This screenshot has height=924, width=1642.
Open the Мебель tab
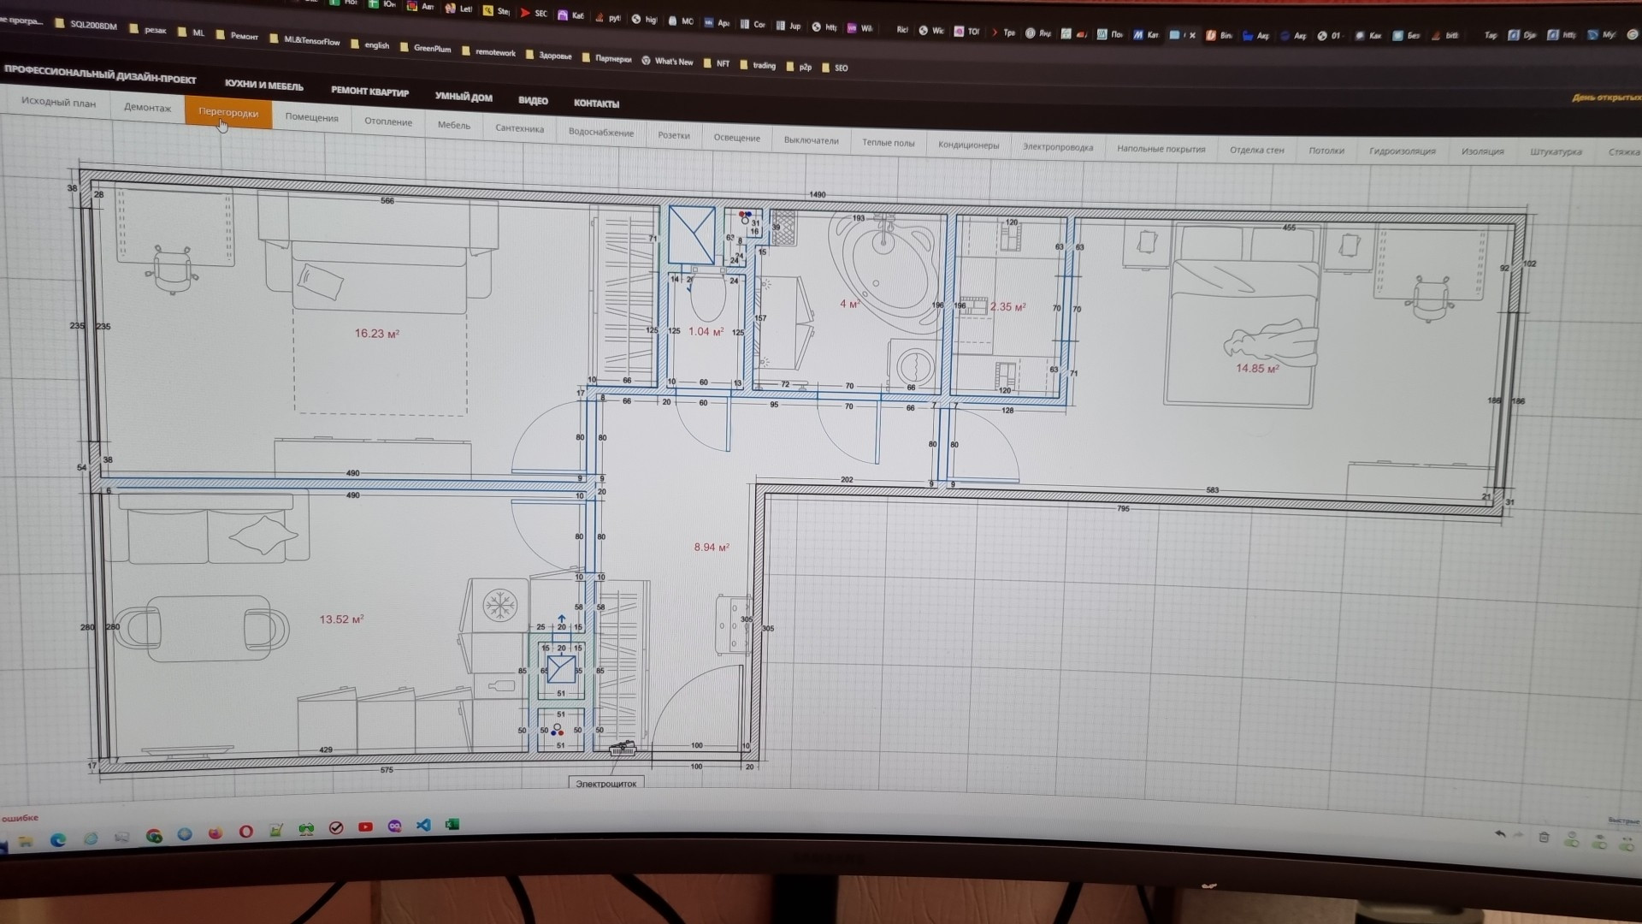point(453,125)
